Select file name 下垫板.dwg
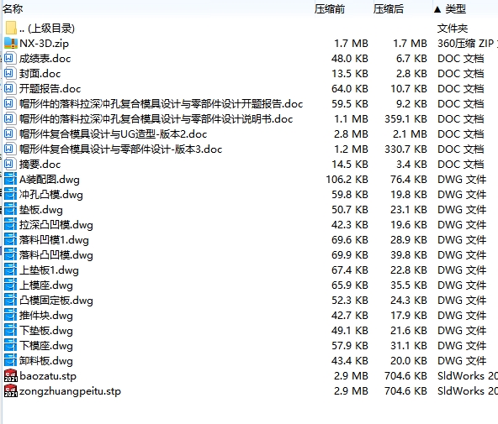This screenshot has height=424, width=498. [46, 331]
